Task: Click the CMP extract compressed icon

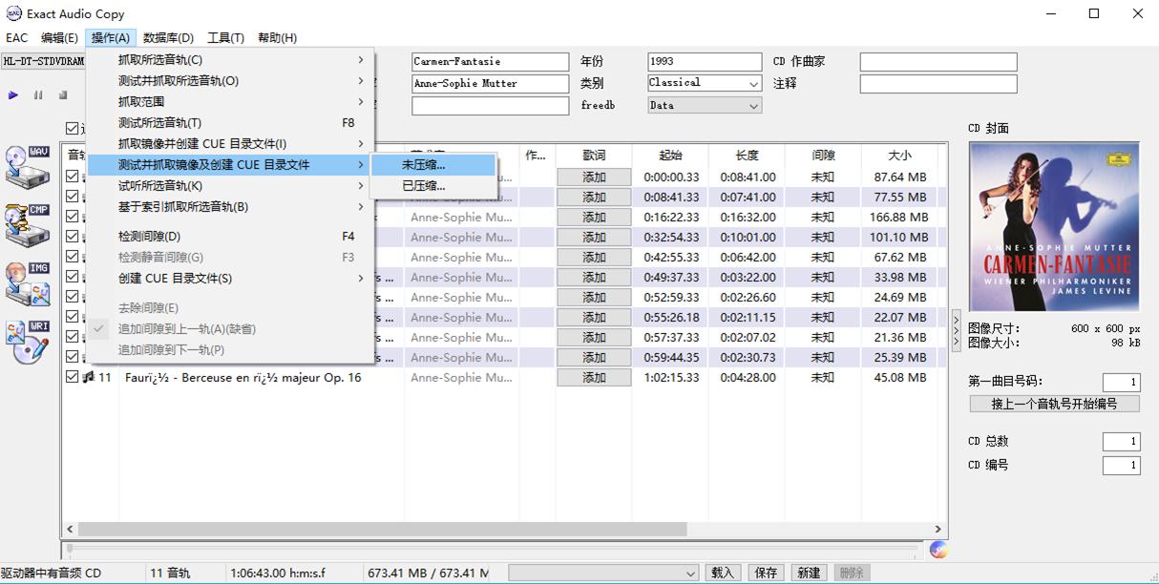Action: [27, 225]
